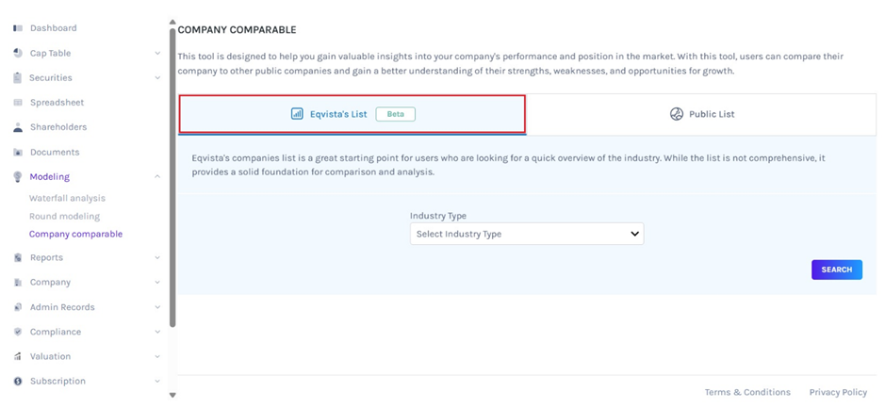Open the Privacy Policy link
The image size is (885, 408).
click(837, 392)
